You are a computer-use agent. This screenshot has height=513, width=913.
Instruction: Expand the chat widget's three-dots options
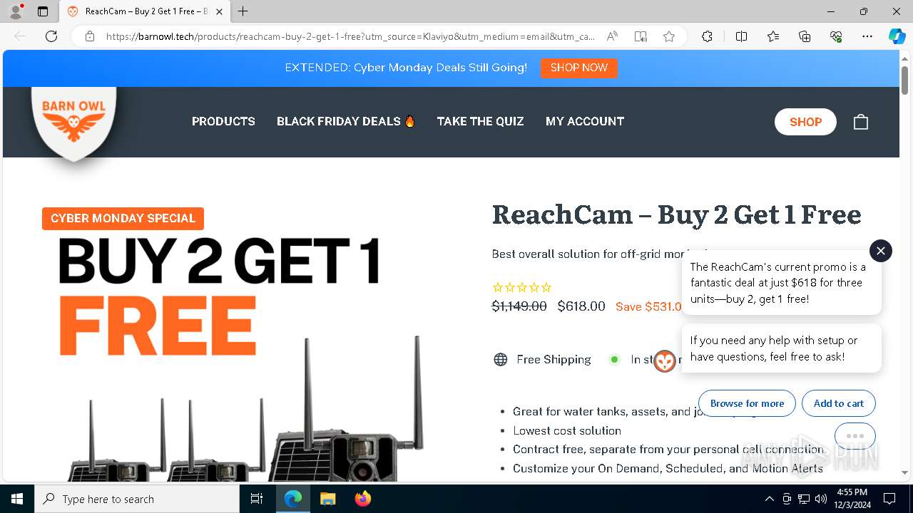(855, 436)
